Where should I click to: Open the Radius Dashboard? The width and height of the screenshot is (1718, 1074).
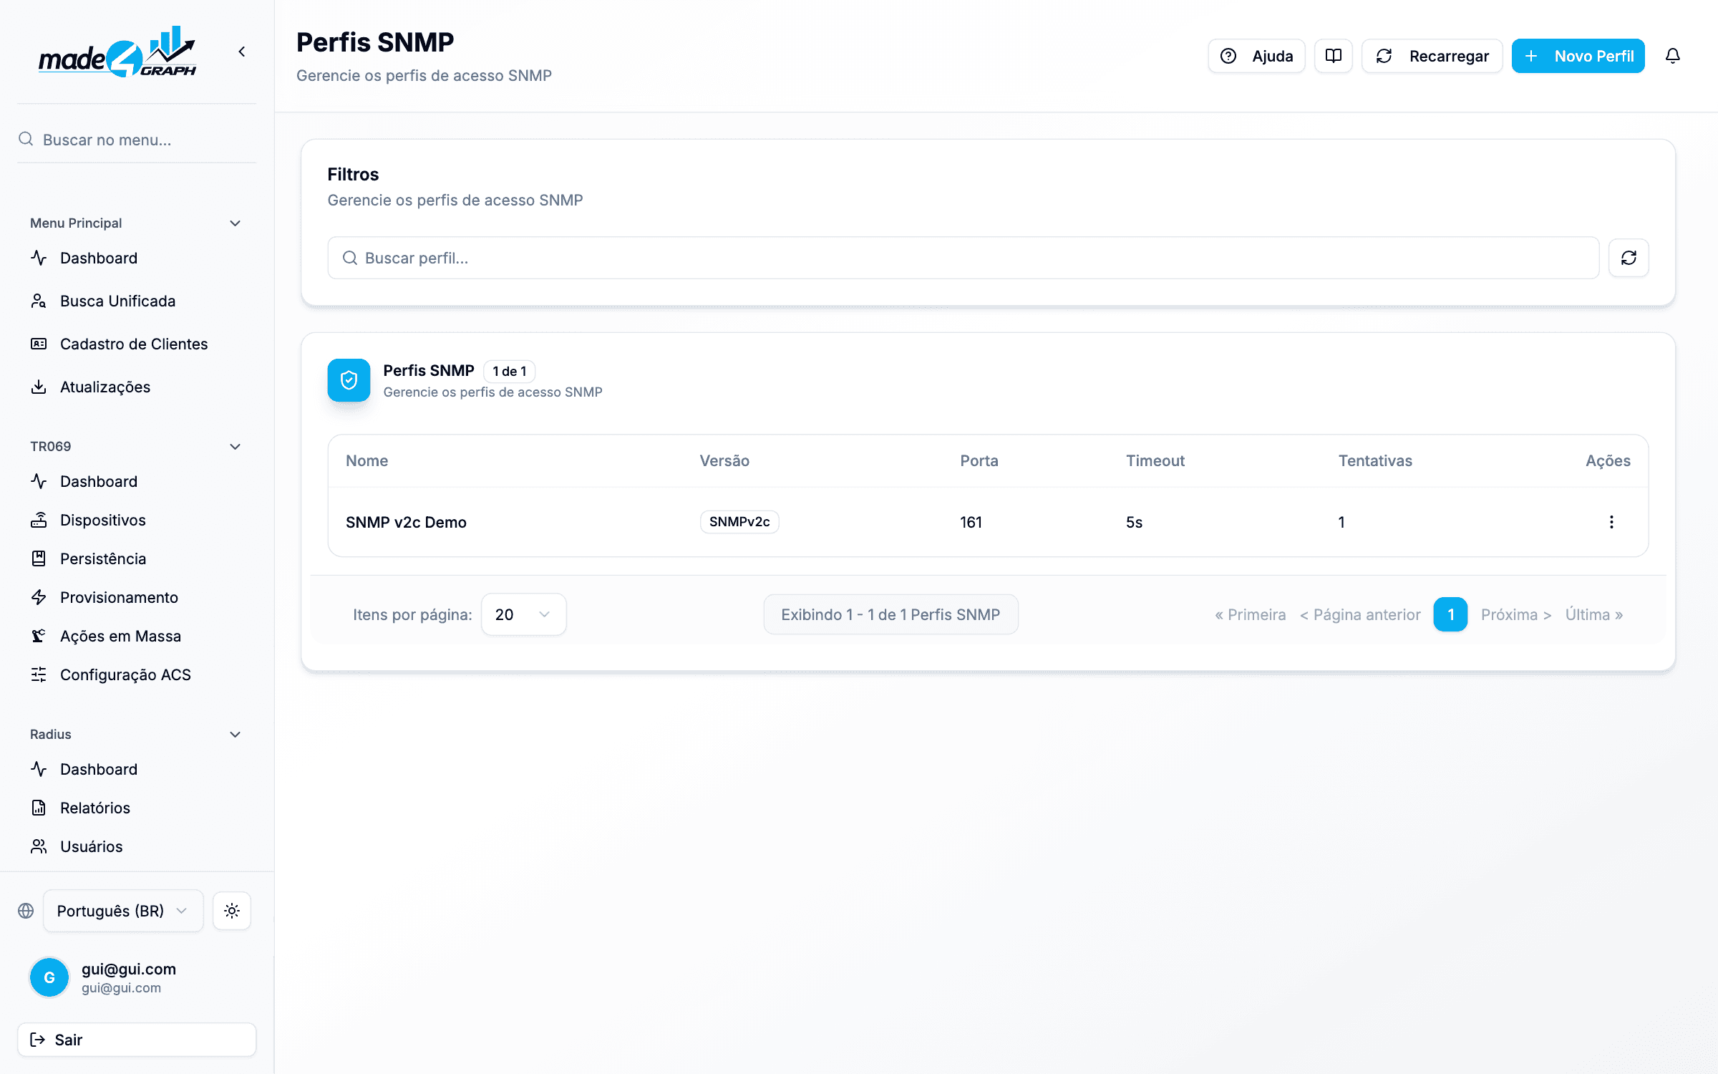point(136,769)
